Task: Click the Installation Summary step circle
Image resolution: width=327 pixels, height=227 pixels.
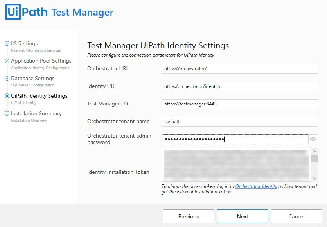Action: pyautogui.click(x=7, y=113)
